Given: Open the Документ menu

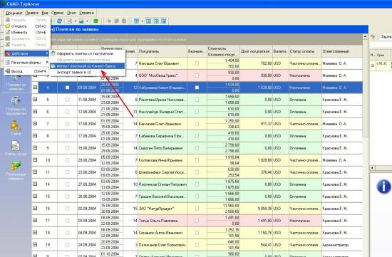Looking at the screenshot, I should pos(14,13).
